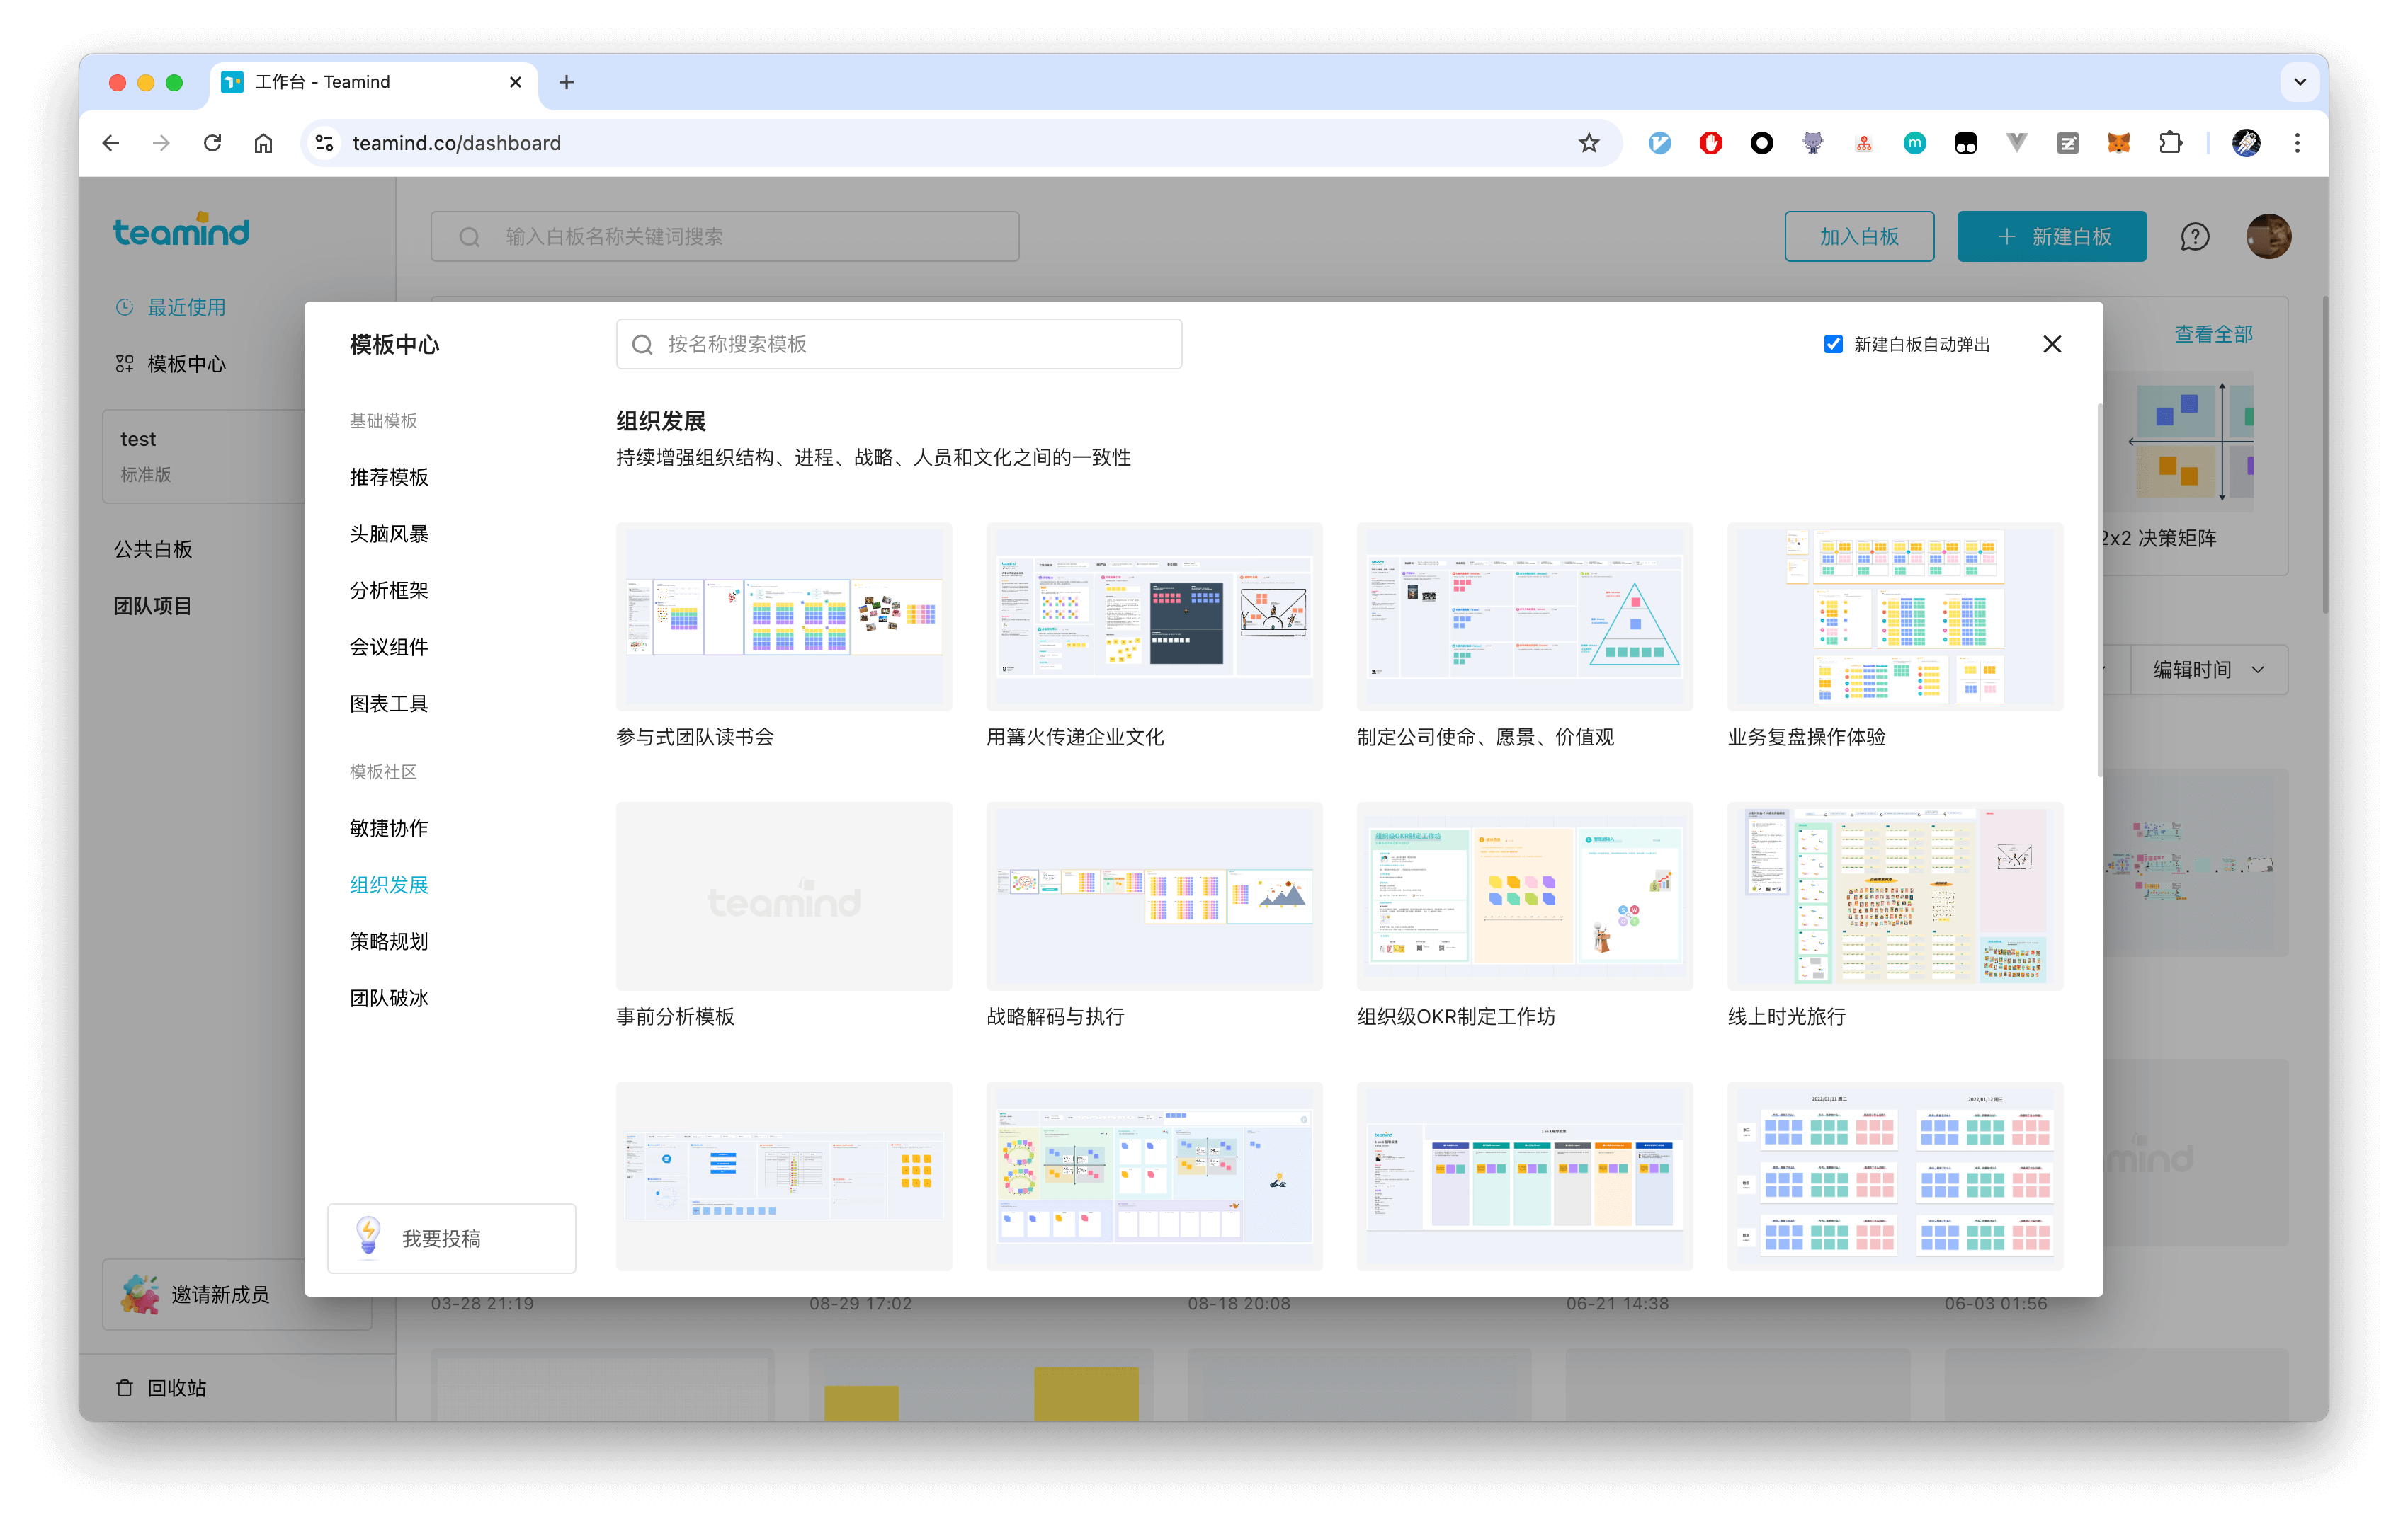Bookmark page with star icon

pyautogui.click(x=1588, y=143)
